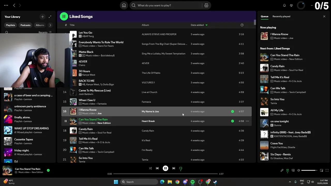Toggle liked check on I Wanna Know row
The image size is (331, 186).
[x=232, y=112]
